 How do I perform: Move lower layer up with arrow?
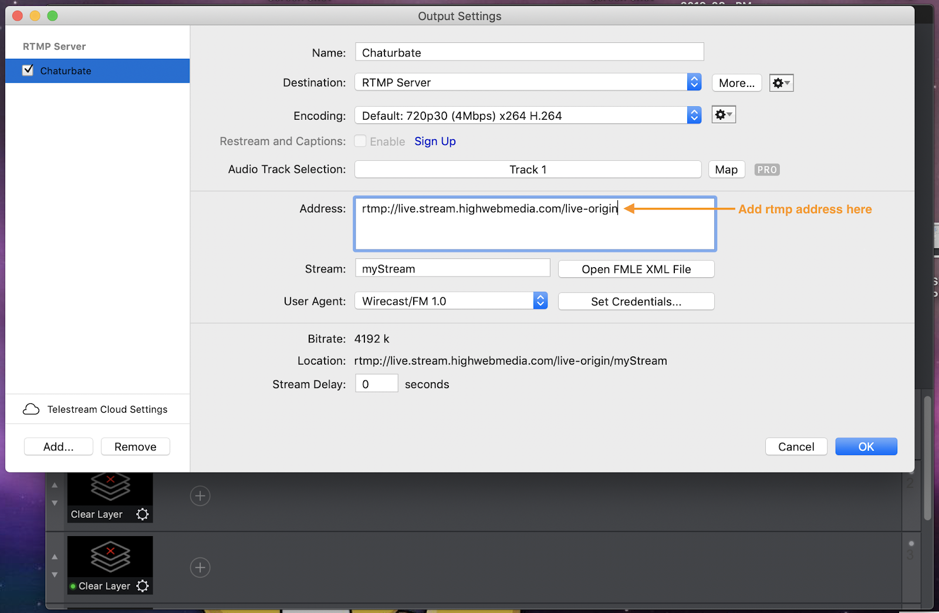point(55,557)
